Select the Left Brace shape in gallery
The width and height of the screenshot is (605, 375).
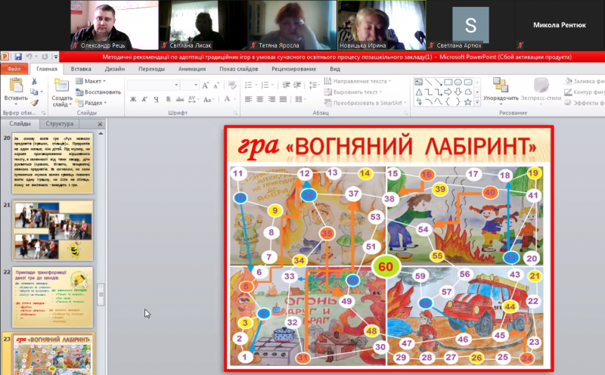pos(448,102)
